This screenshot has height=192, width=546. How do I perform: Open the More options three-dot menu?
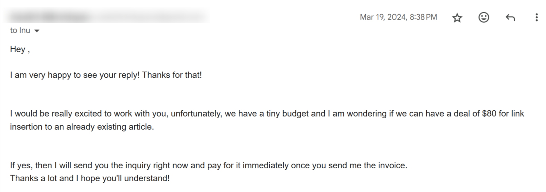[536, 17]
